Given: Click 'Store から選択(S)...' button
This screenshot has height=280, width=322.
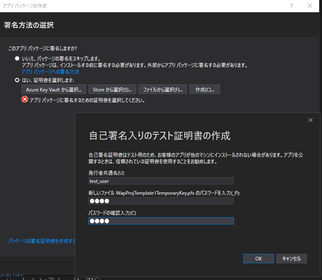Looking at the screenshot, I should click(x=112, y=89).
